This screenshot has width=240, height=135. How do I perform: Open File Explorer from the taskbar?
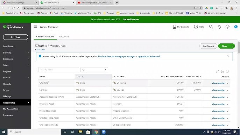[x=80, y=132]
